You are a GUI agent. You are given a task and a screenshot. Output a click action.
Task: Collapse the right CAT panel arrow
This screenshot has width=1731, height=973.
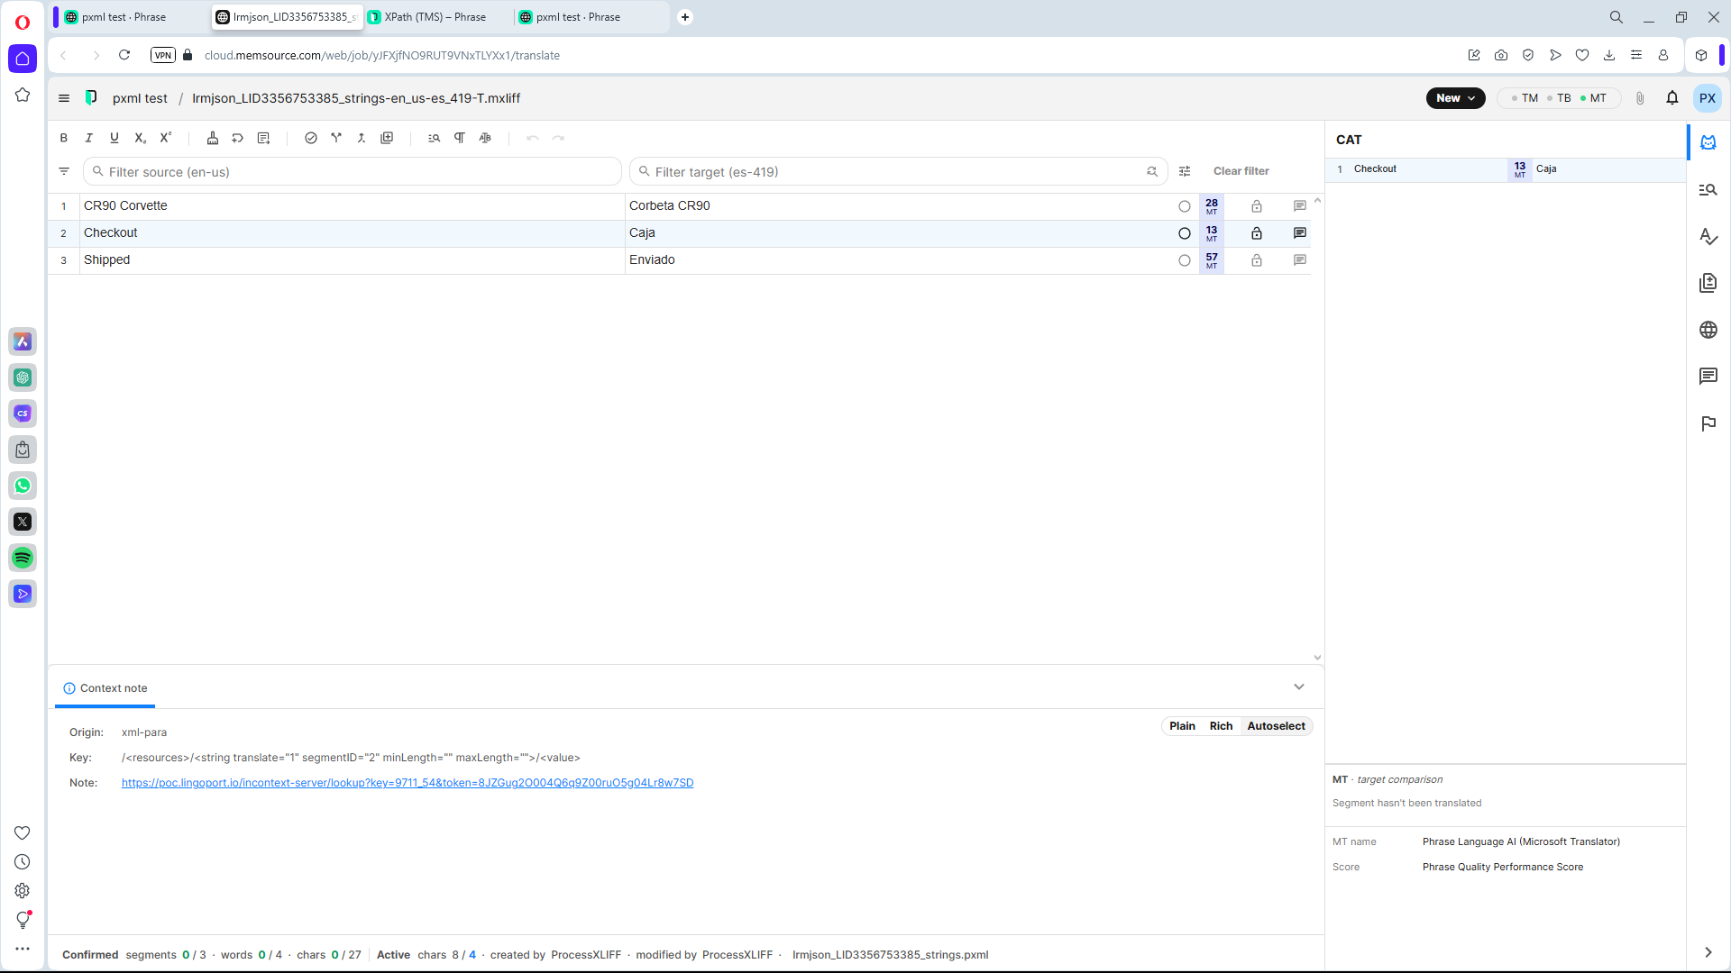coord(1708,952)
